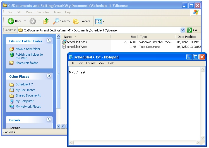Expand the address bar dropdown arrow
This screenshot has width=209, height=148.
point(182,30)
